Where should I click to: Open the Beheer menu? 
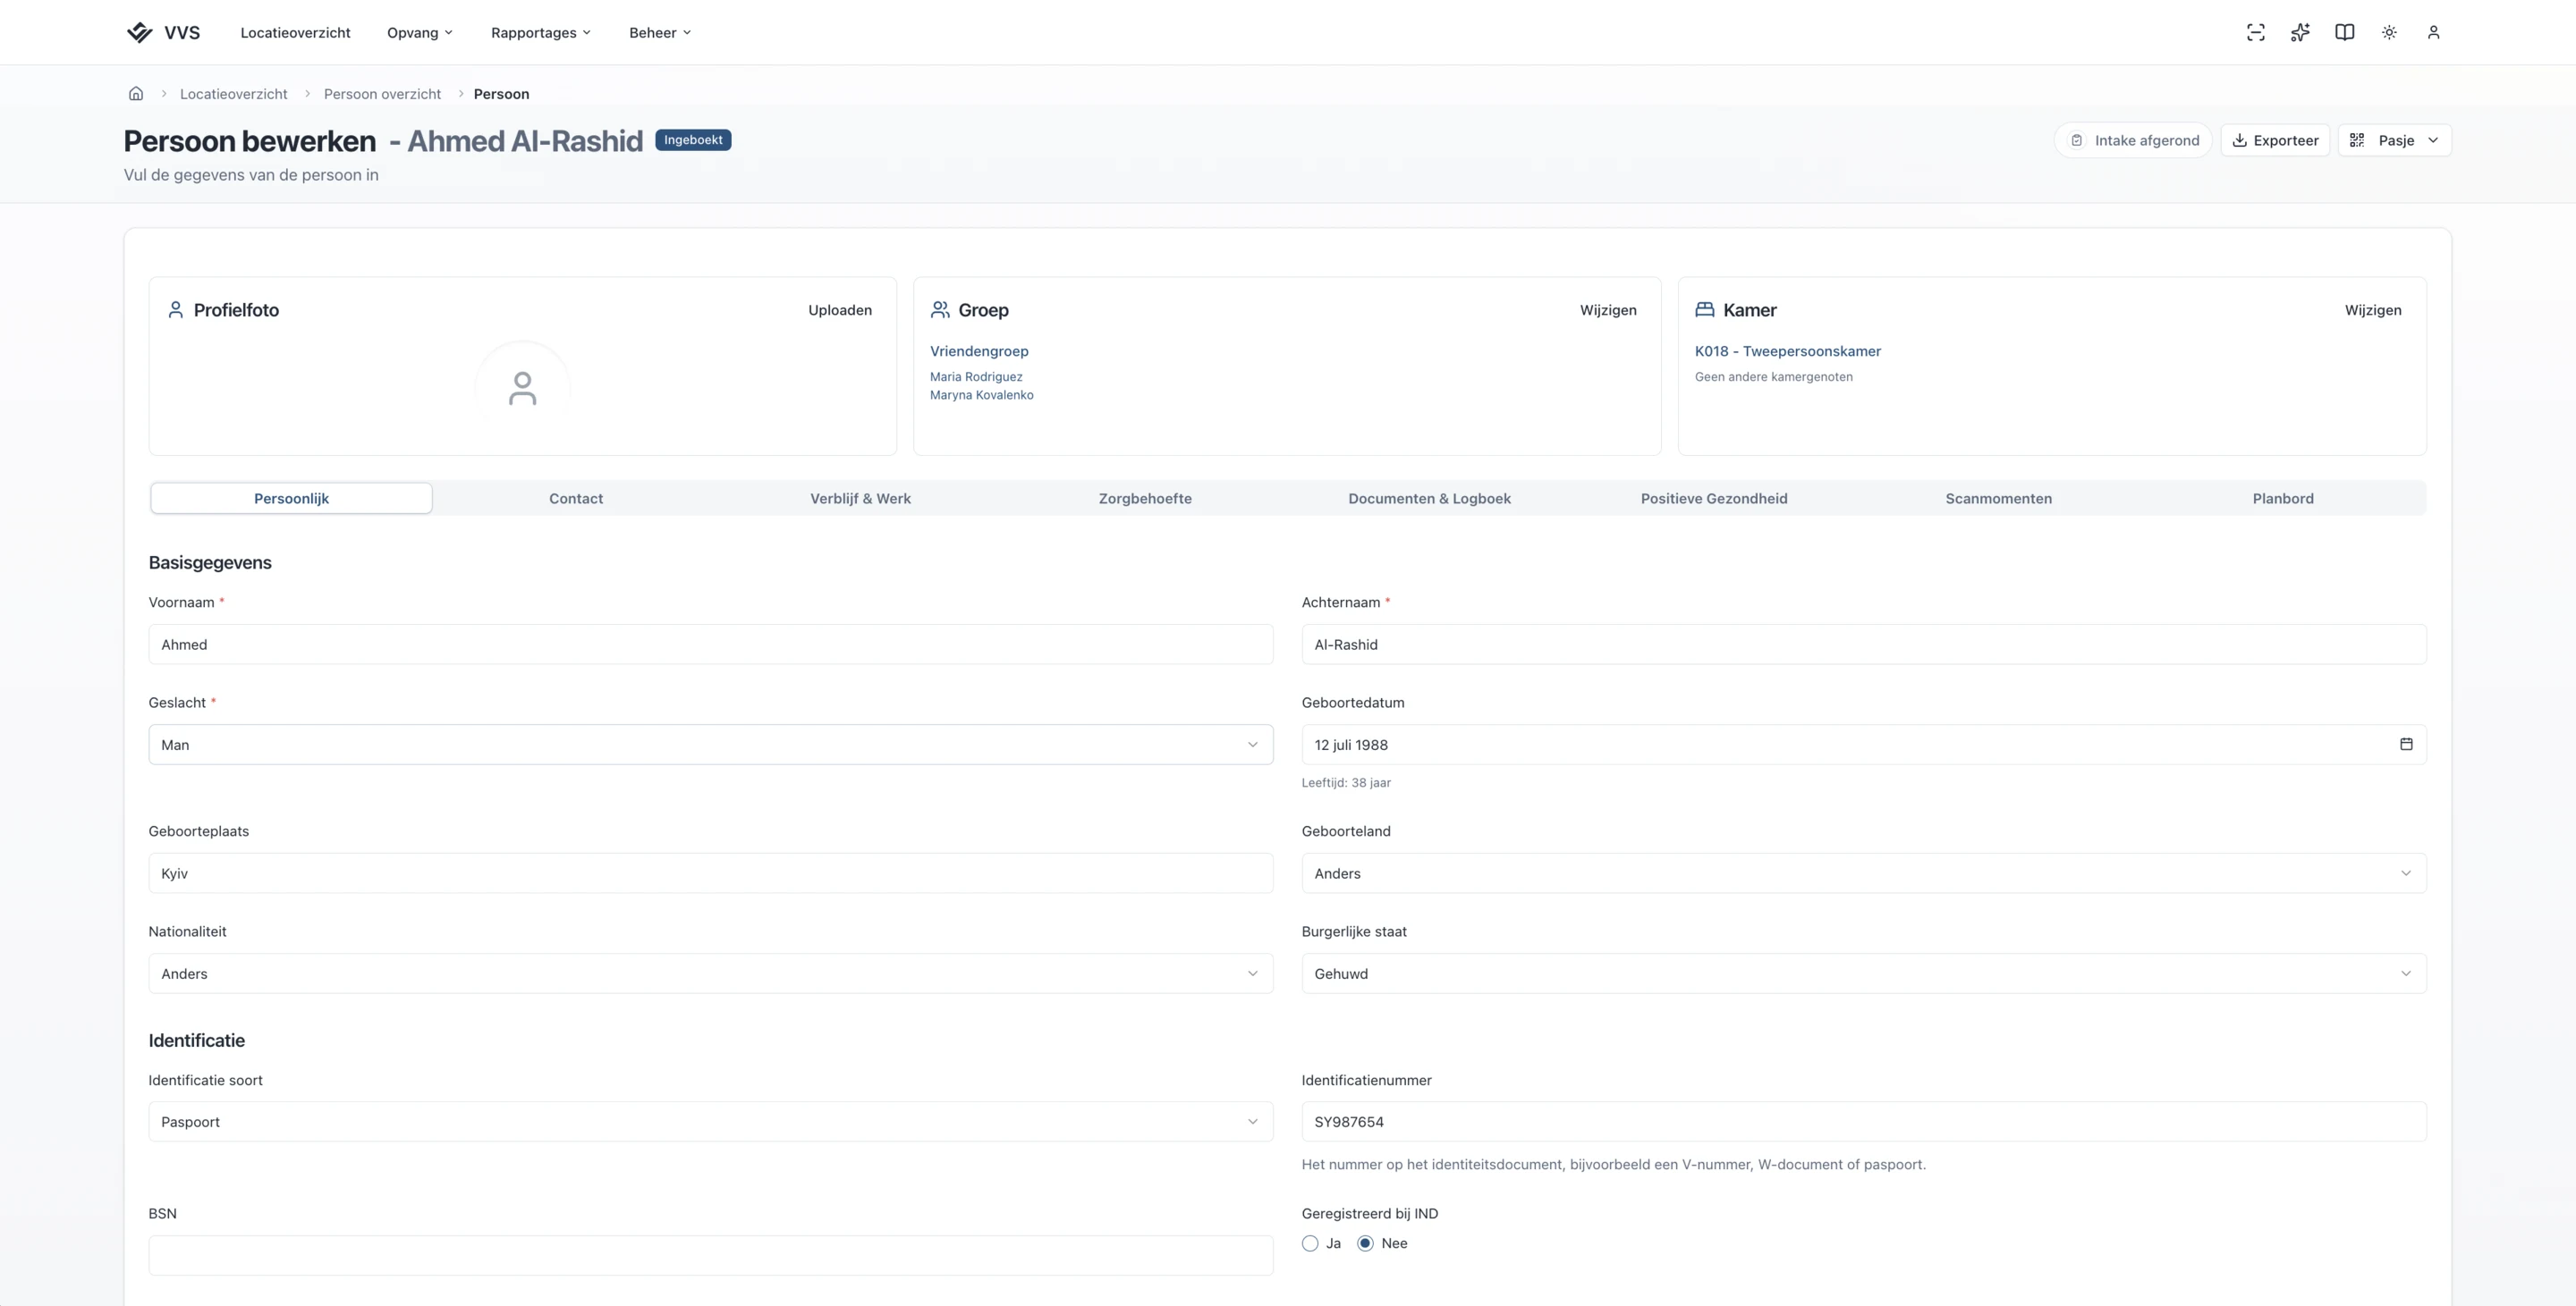pyautogui.click(x=660, y=32)
